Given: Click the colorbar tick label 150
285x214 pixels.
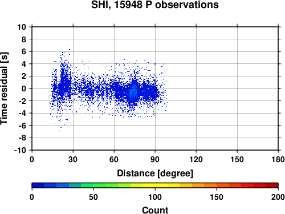Looking at the screenshot, I should [x=217, y=197].
